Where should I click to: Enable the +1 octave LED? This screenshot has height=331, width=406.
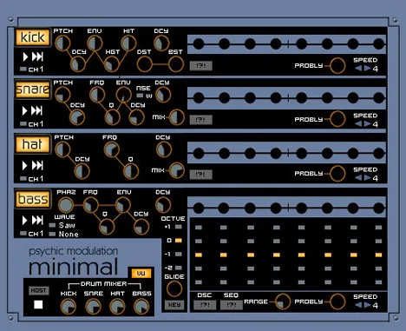179,227
